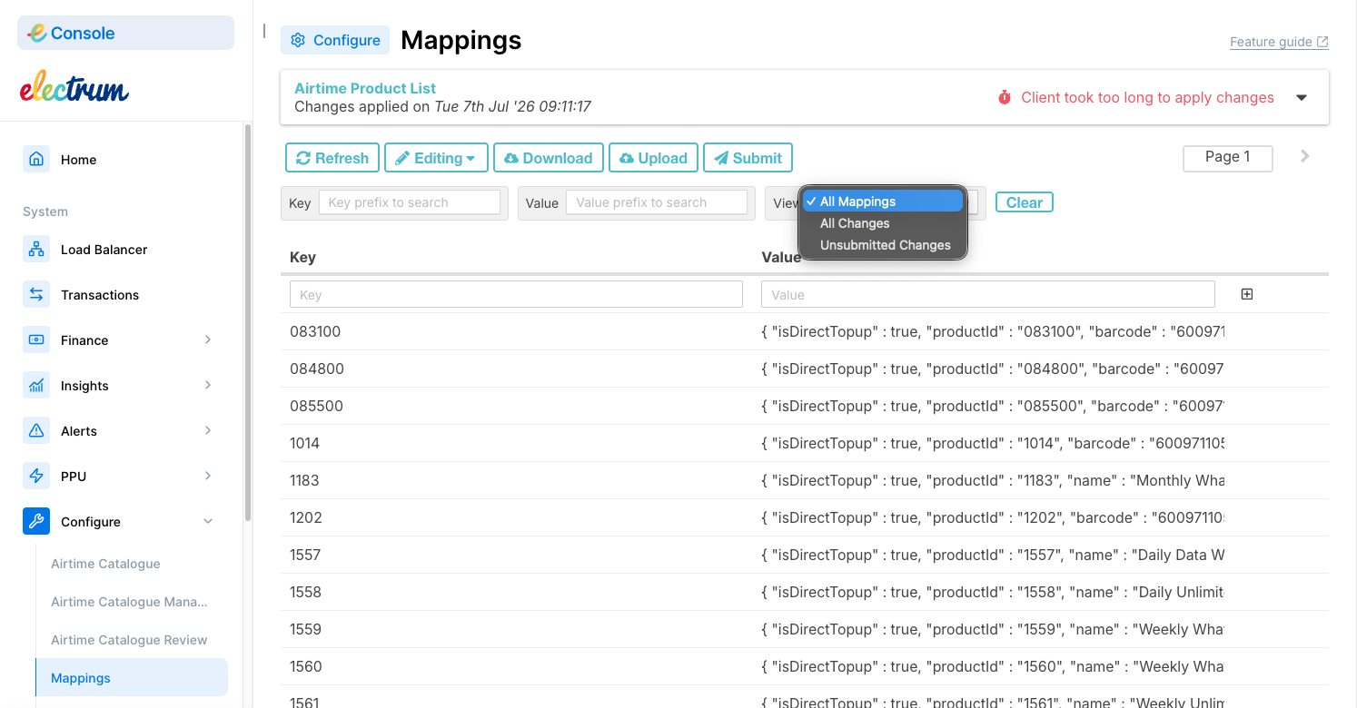Collapse the Configure submenu chevron

click(x=208, y=521)
